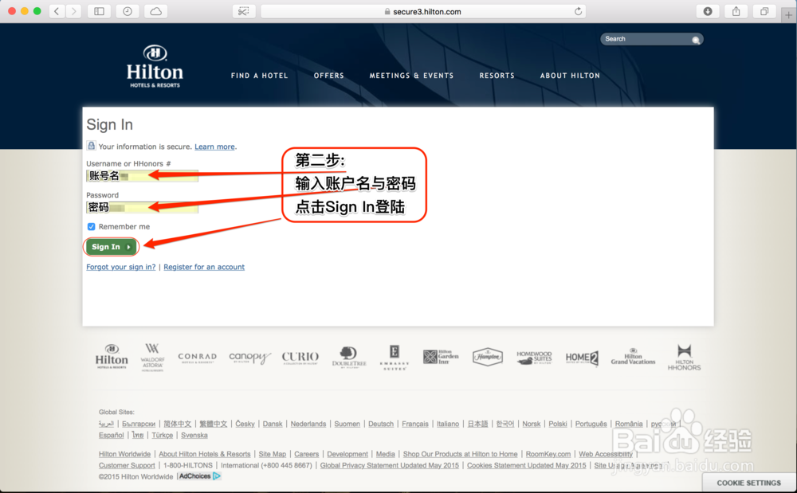The image size is (797, 493).
Task: Click the Hilton Hotels & Resorts header logo
Action: [155, 66]
